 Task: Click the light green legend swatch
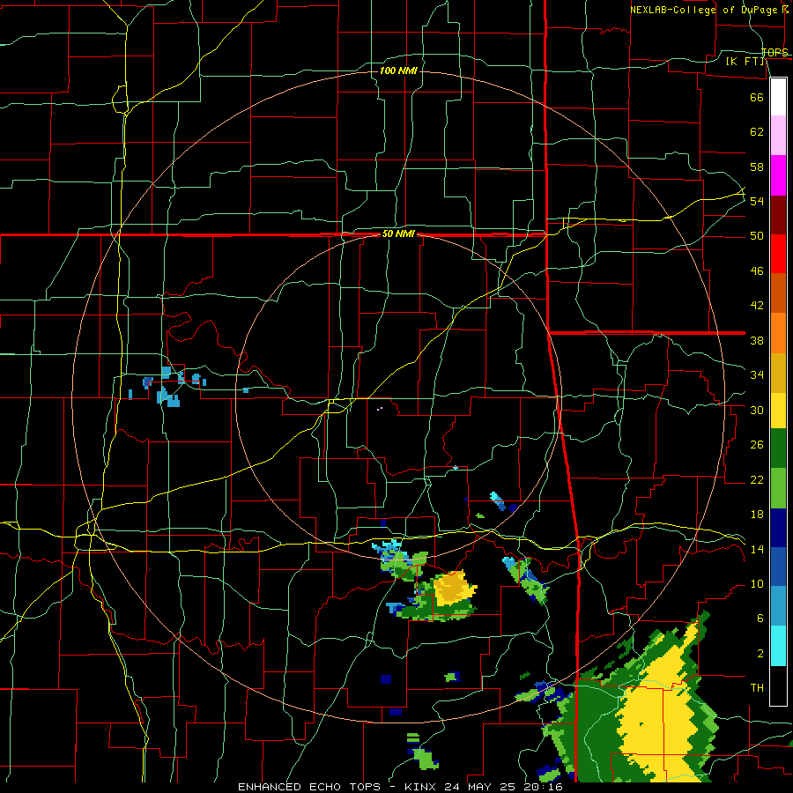778,488
